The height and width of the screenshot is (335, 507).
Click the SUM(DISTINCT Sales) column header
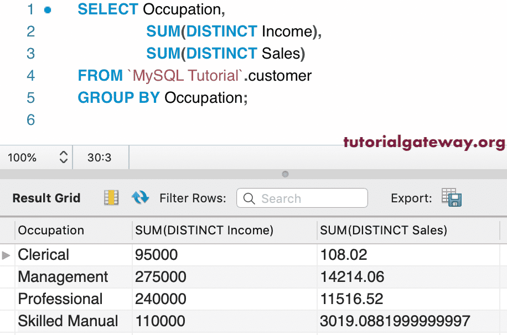point(384,231)
